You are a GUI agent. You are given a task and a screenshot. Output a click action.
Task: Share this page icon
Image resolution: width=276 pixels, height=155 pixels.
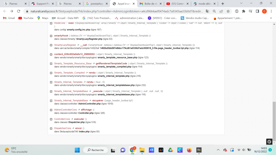click(x=221, y=11)
